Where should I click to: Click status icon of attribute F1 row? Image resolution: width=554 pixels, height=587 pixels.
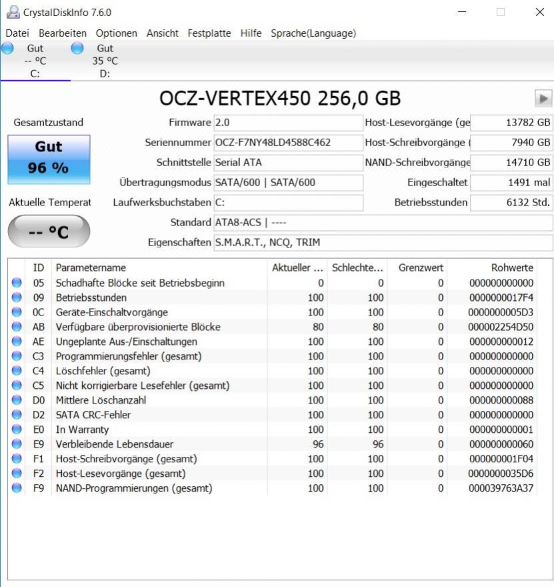pos(17,459)
